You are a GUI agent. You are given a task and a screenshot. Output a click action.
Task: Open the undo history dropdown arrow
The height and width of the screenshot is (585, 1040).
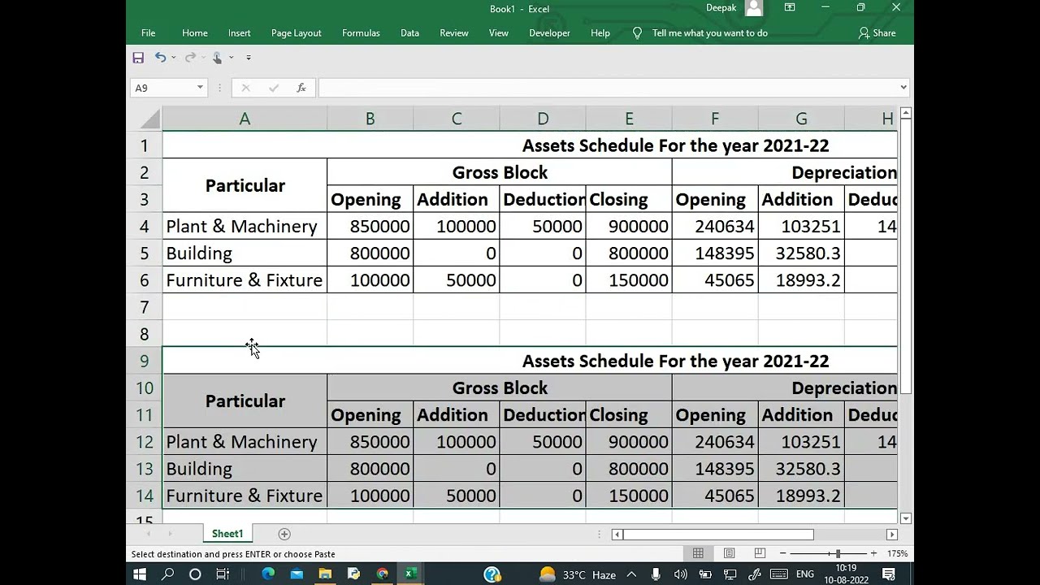tap(173, 58)
